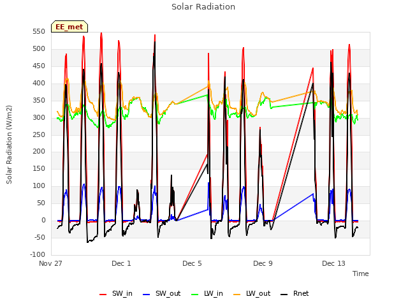408x306 pixels.
Task: Click the 300 y-axis tick label
Action: [39, 117]
